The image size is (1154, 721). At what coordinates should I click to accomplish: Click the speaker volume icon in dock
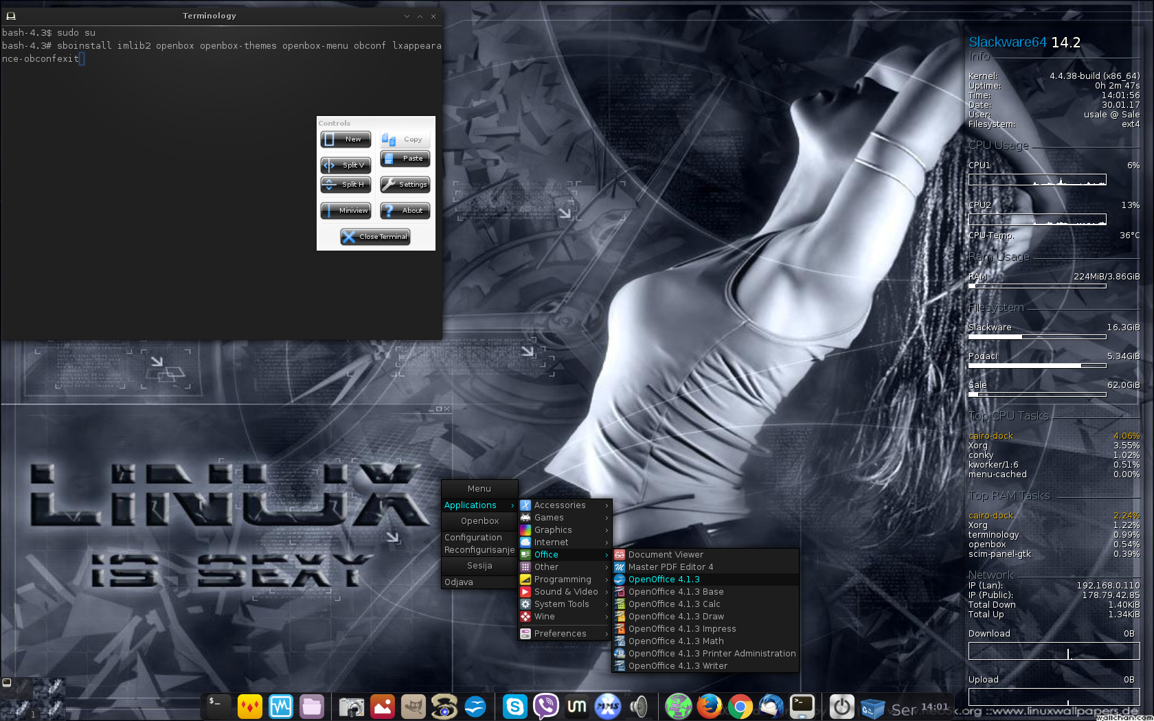pos(639,706)
